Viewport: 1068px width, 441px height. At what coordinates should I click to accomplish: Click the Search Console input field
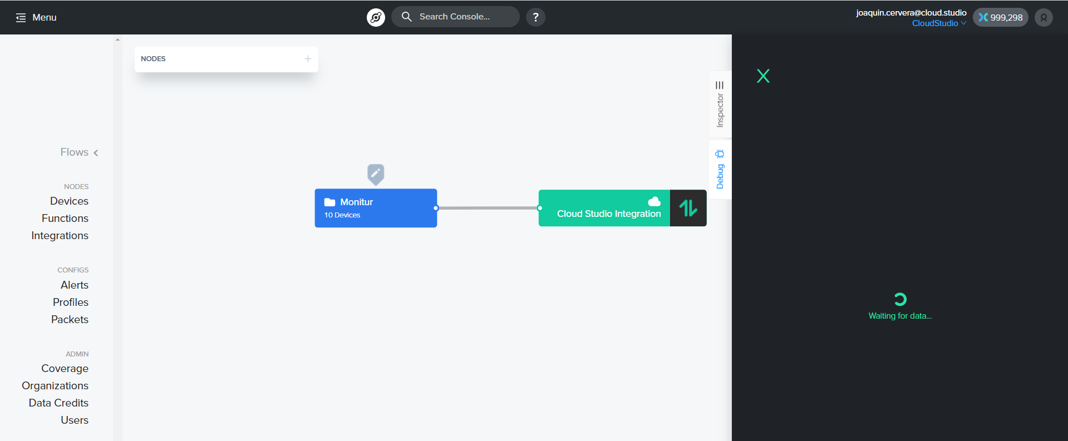coord(462,17)
